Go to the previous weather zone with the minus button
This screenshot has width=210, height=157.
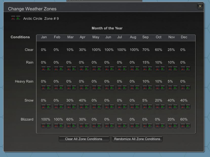[13, 18]
